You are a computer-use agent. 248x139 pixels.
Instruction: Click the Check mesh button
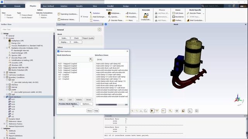click(76, 38)
